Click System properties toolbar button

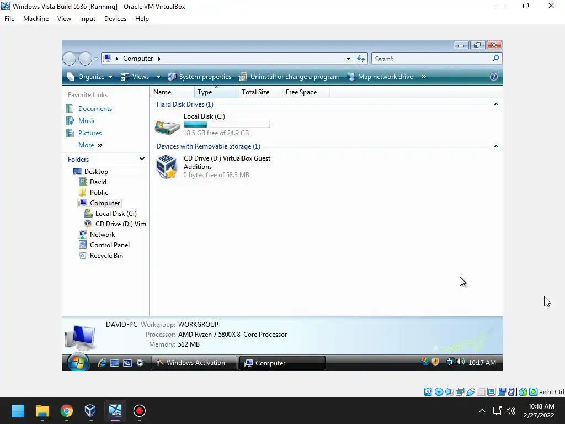200,77
